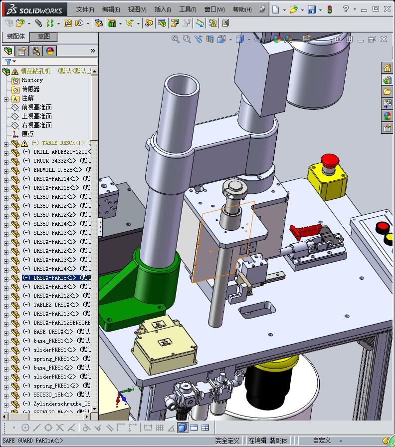
Task: Click 自定义 units in status bar
Action: 322,441
